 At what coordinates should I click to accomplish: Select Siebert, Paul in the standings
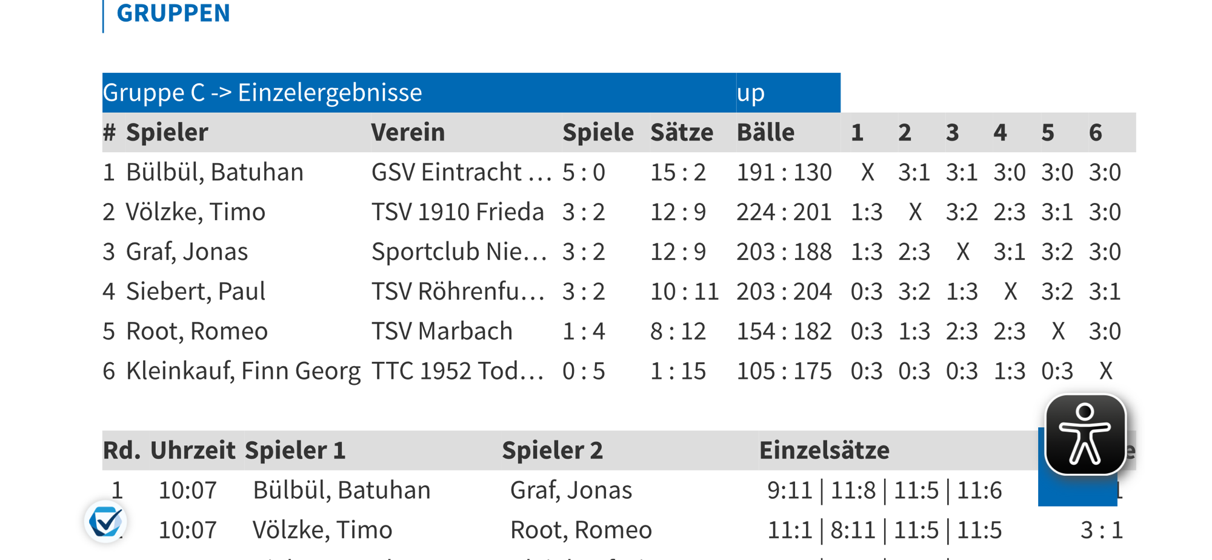click(x=195, y=292)
